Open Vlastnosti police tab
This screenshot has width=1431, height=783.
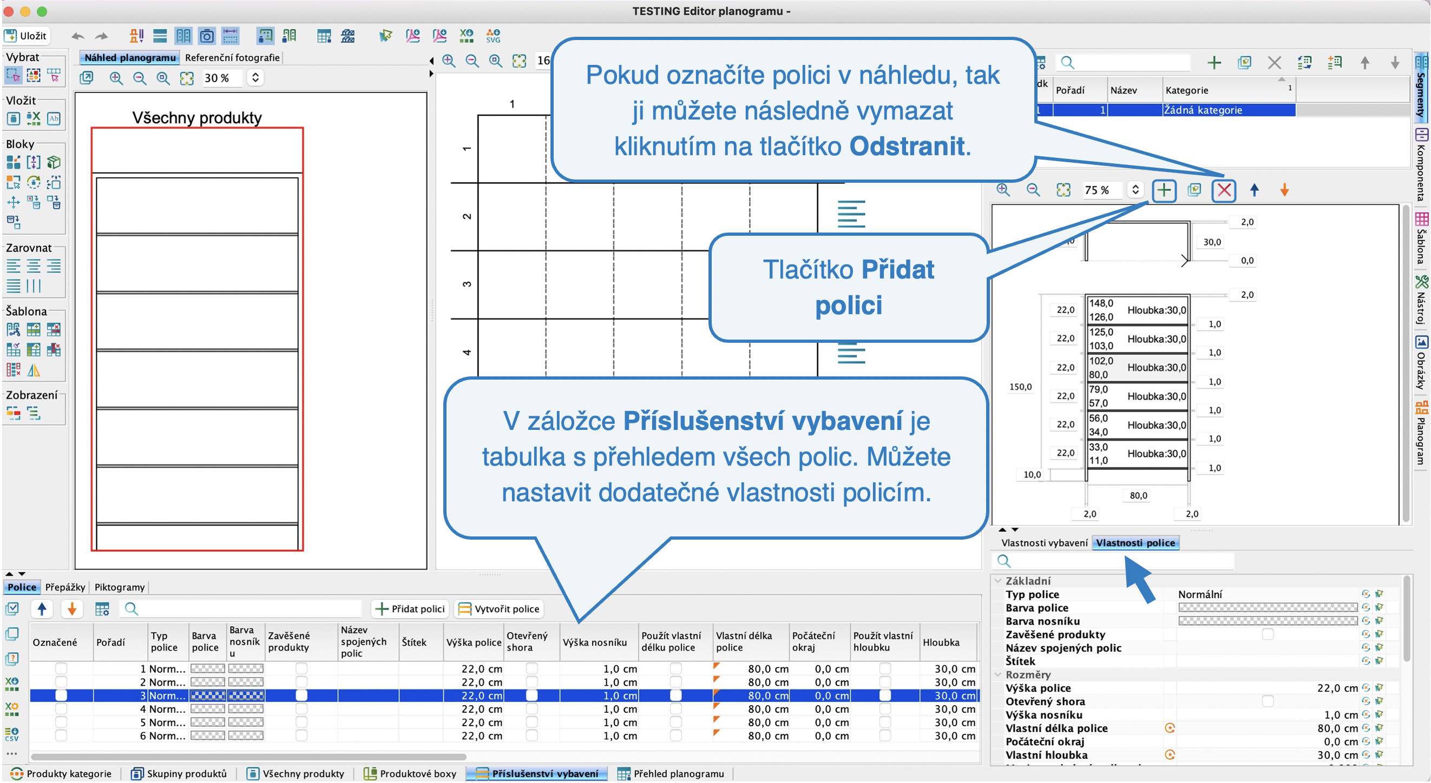pos(1135,543)
